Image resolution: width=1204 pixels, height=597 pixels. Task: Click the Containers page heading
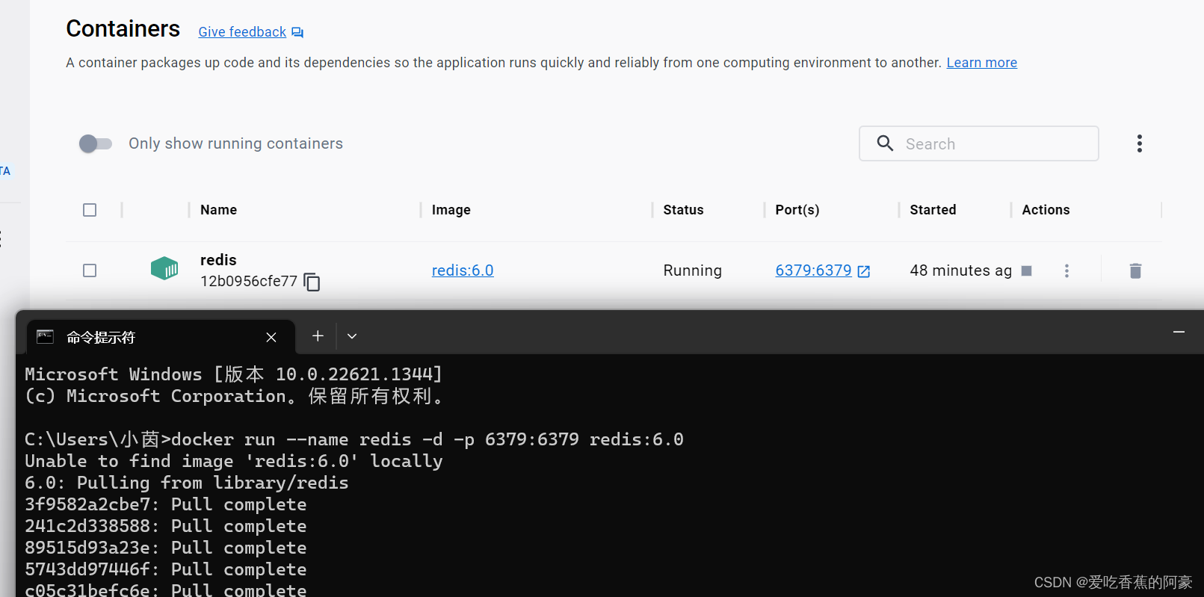[x=123, y=29]
